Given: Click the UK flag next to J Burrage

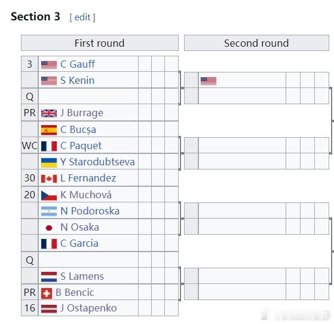Looking at the screenshot, I should click(x=49, y=113).
